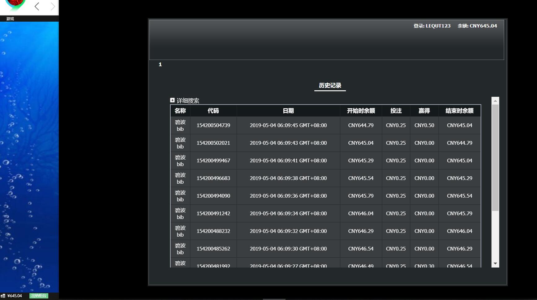Click 碧波 bib name in row 154200494090
The width and height of the screenshot is (537, 300).
point(180,196)
